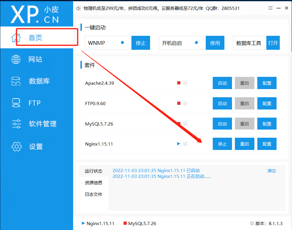Open the 网站 globe icon
Viewport: 292px width, 230px height.
pos(16,59)
